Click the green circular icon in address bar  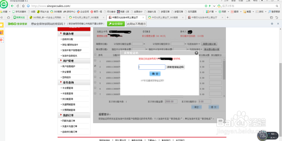tap(206, 6)
